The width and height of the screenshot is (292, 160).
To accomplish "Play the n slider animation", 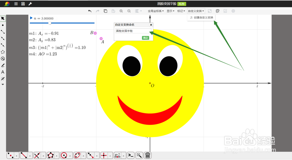I will pos(31,18).
